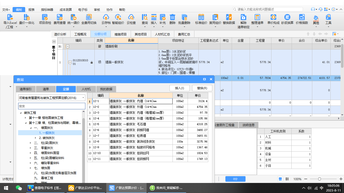The width and height of the screenshot is (344, 193).
Task: Open the 量价一体化 tool
Action: [26, 17]
